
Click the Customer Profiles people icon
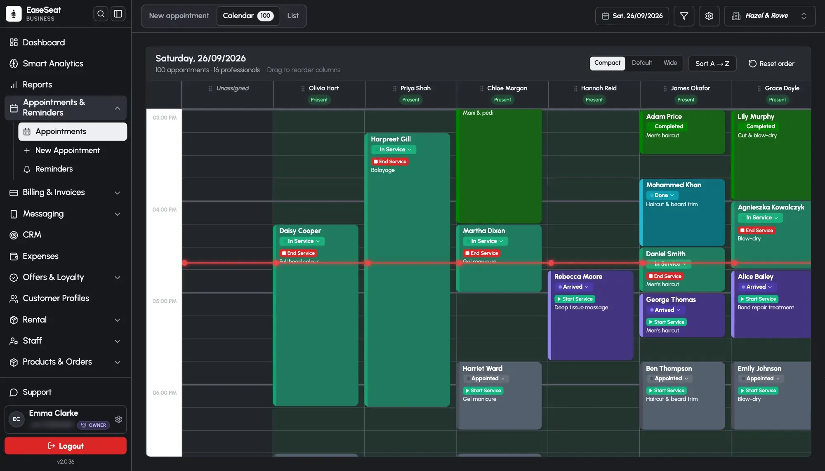tap(14, 298)
